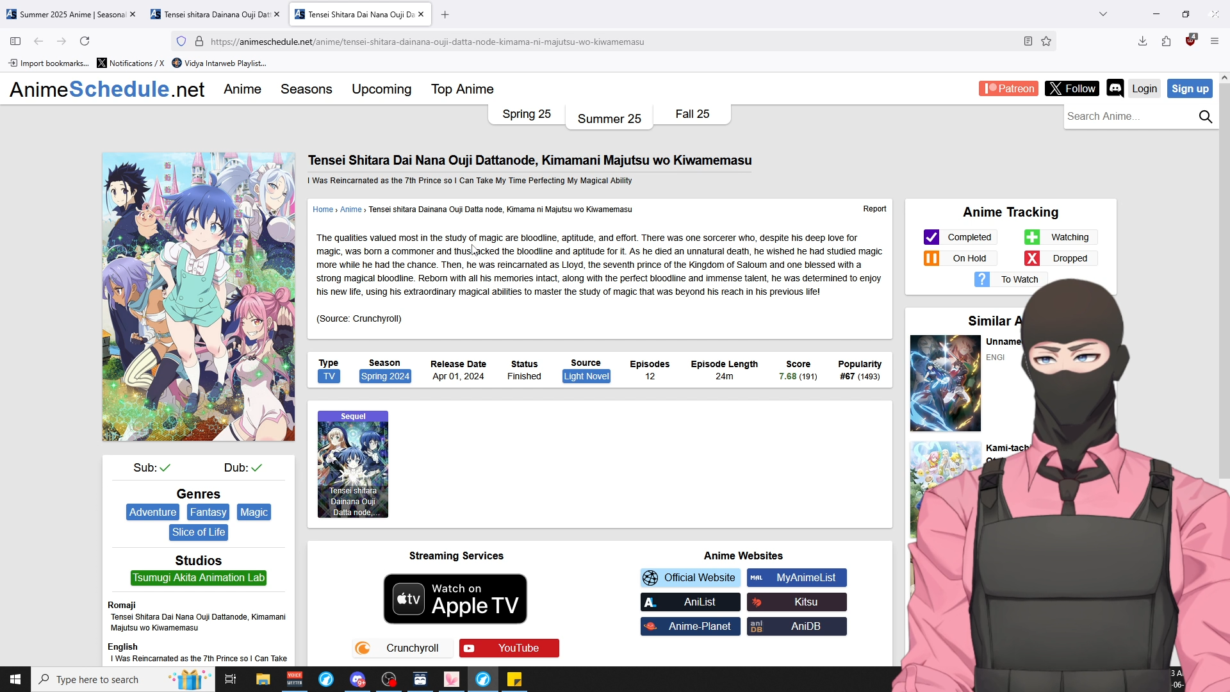This screenshot has height=692, width=1230.
Task: Click the Home breadcrumb link
Action: (323, 210)
